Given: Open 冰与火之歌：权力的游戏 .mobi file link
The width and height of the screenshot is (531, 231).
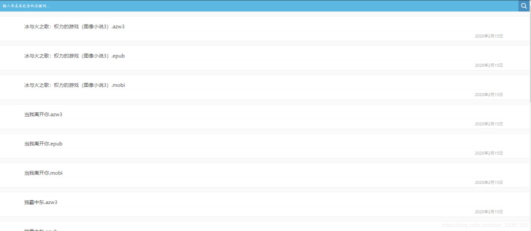Looking at the screenshot, I should (x=74, y=85).
